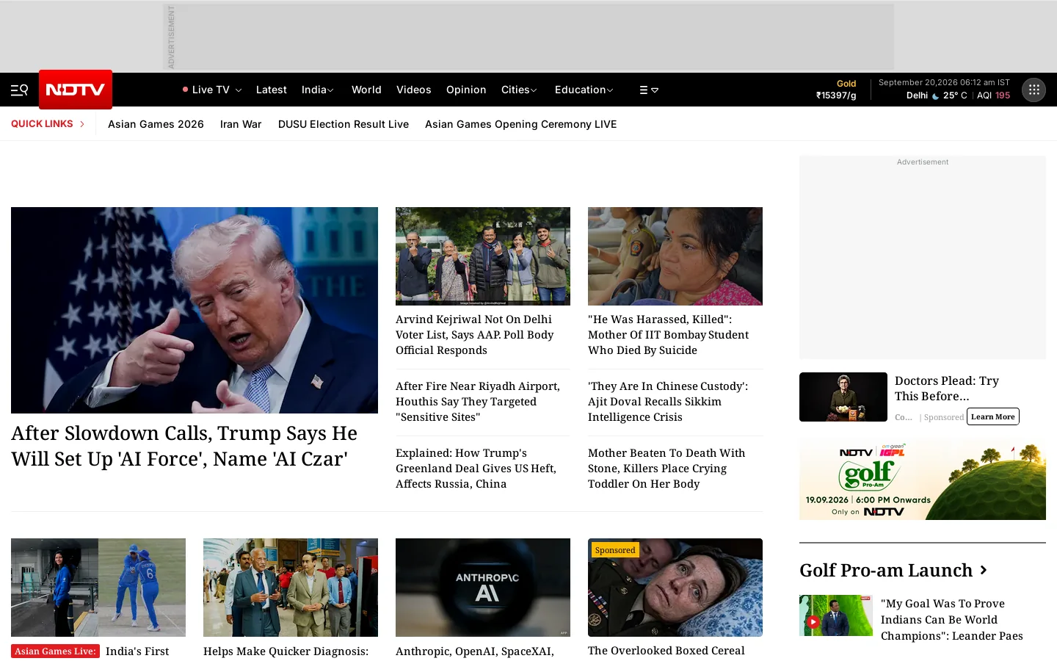This screenshot has width=1057, height=661.
Task: Read Mother Beaten To Death story
Action: pyautogui.click(x=666, y=469)
